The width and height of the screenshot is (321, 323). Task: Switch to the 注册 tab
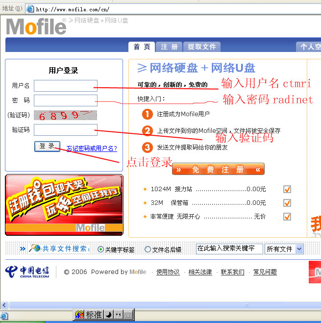click(x=169, y=47)
